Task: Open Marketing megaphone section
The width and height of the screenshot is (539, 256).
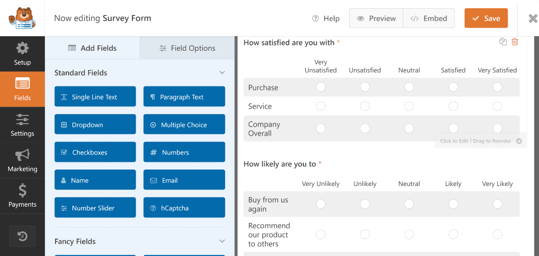Action: 22,160
